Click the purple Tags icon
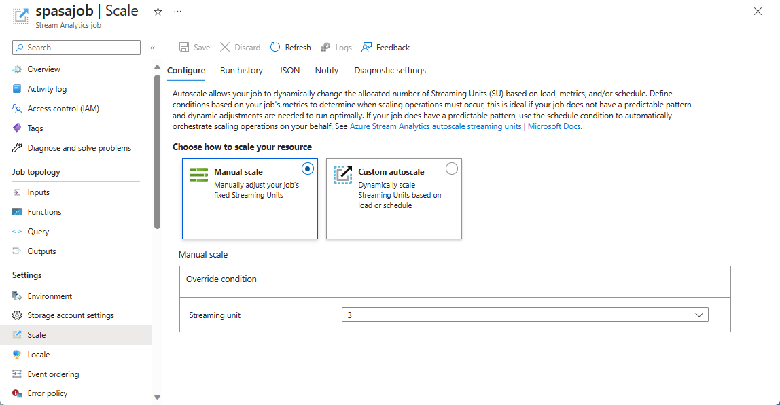 tap(17, 128)
